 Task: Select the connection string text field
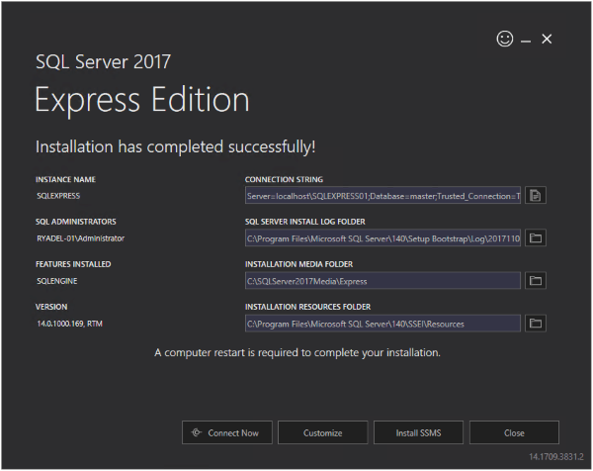click(382, 195)
